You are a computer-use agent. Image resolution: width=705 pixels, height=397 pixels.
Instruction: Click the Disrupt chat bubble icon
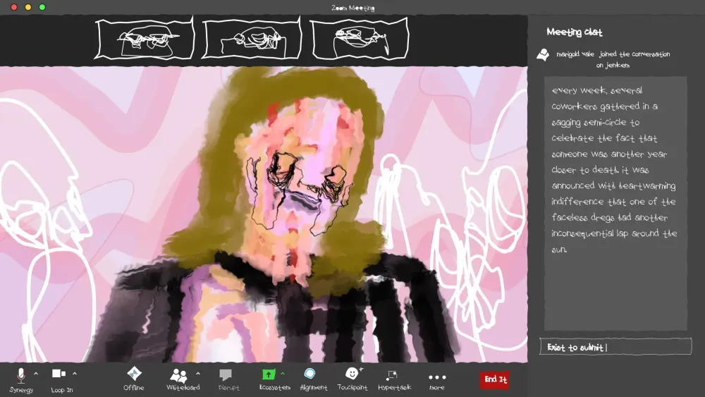226,374
